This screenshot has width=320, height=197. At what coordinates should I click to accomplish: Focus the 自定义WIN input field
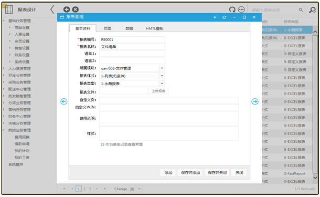pyautogui.click(x=169, y=107)
